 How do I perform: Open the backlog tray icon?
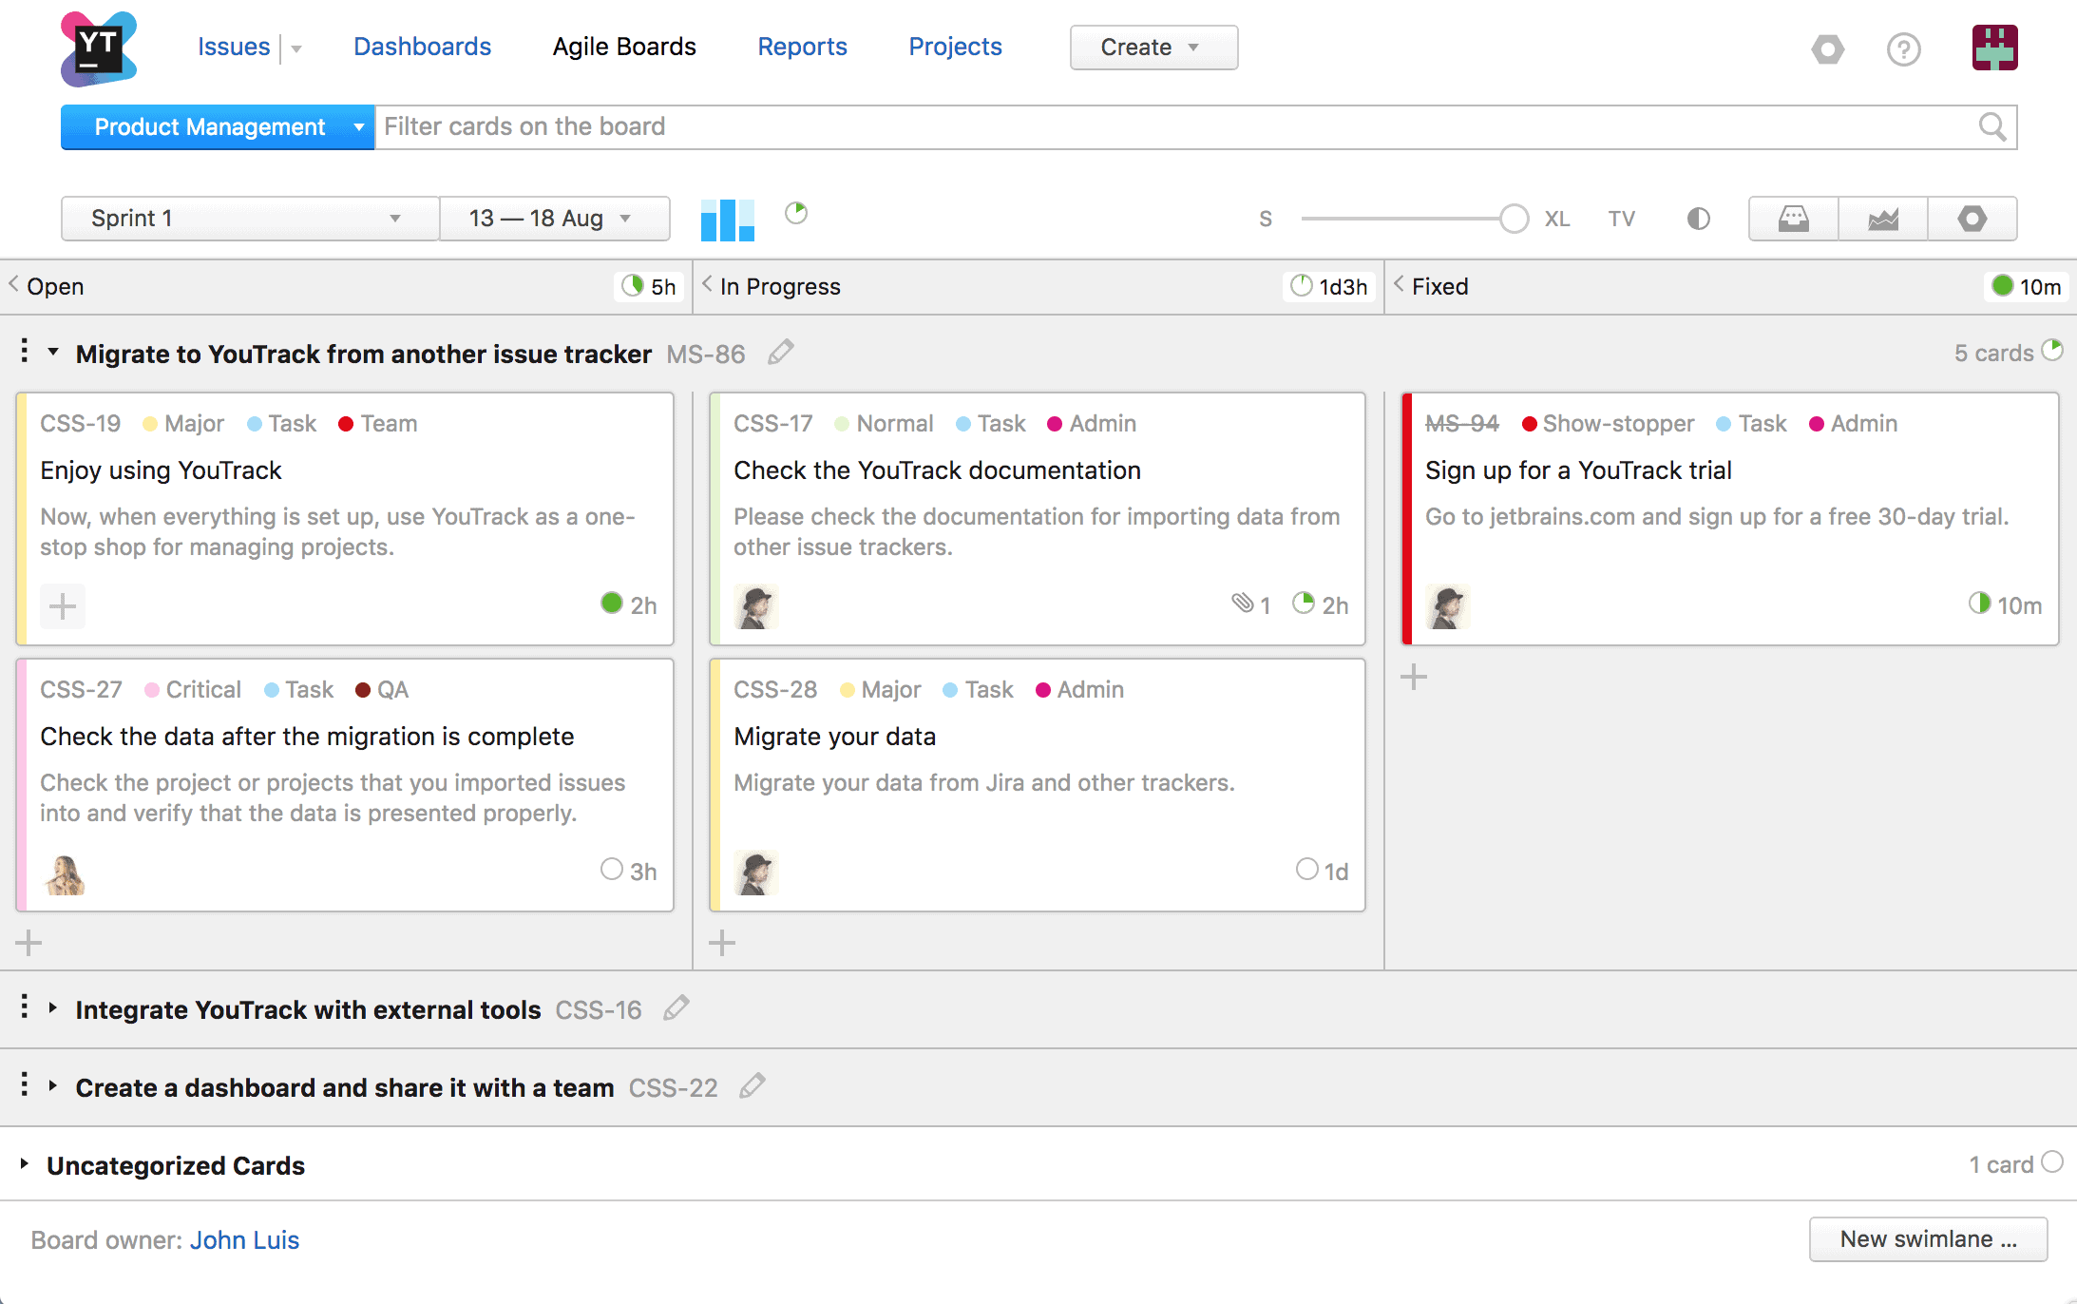pyautogui.click(x=1793, y=218)
